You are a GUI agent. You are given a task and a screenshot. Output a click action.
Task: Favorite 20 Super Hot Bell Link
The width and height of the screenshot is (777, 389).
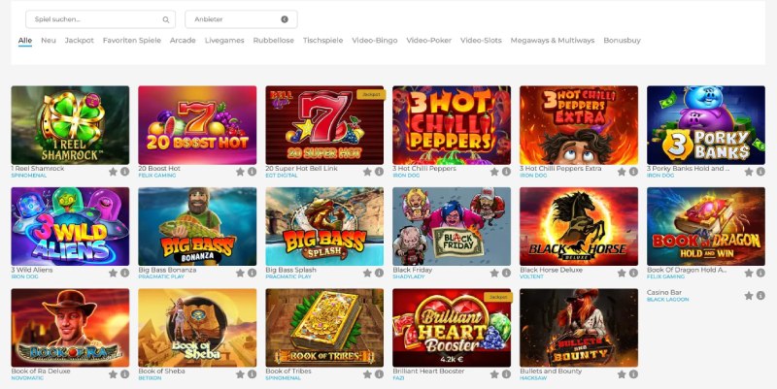click(x=367, y=172)
